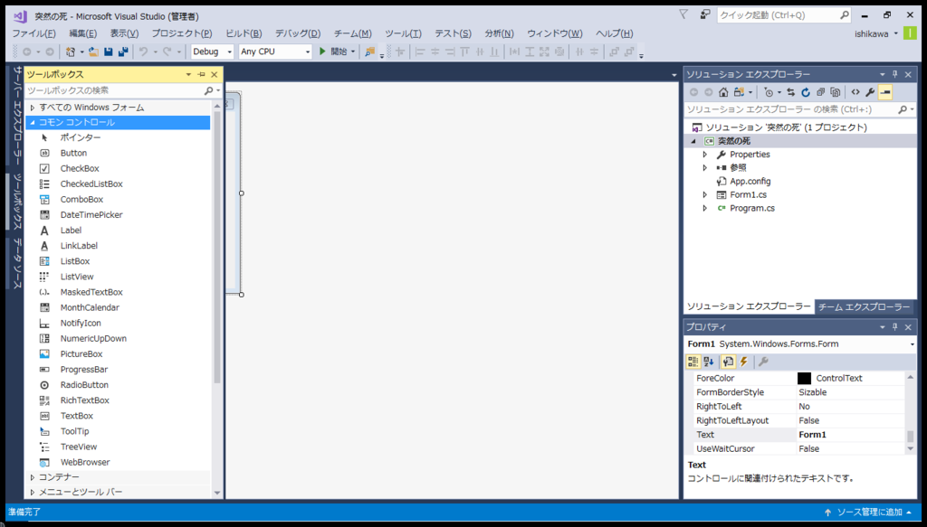Open the ishikawa account menu
The image size is (927, 527).
876,33
